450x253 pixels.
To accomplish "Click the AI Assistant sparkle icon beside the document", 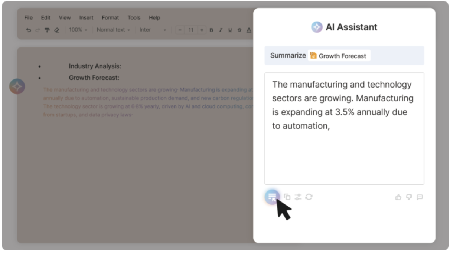I will [17, 86].
